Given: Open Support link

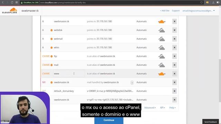Looking at the screenshot, I should click(176, 11).
